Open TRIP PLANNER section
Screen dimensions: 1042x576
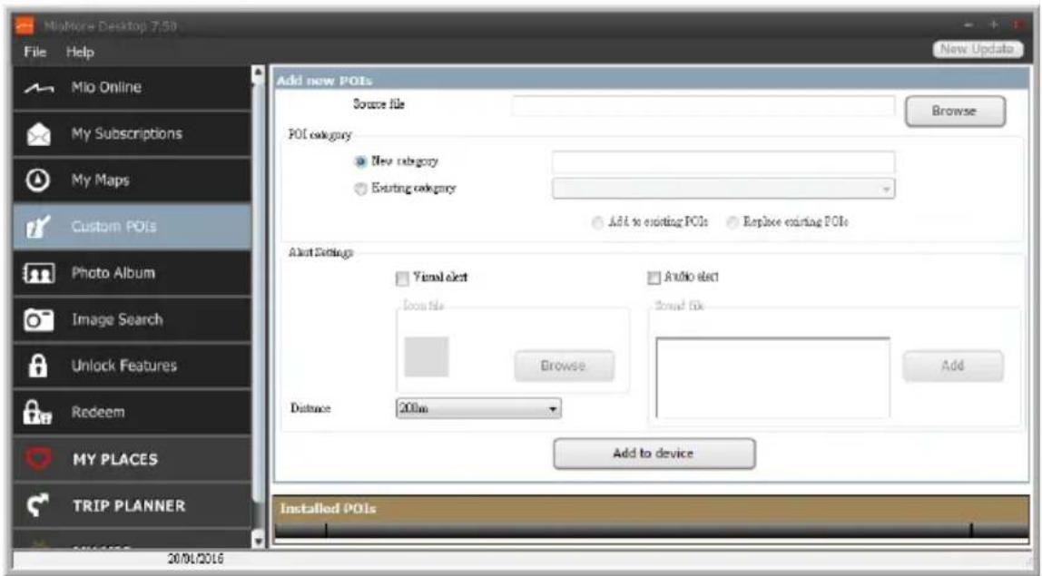click(x=133, y=505)
